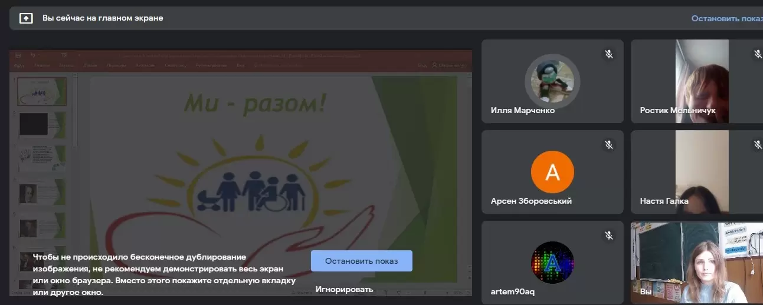Select the second slide thumbnail with the dark image
This screenshot has width=763, height=305.
[41, 124]
